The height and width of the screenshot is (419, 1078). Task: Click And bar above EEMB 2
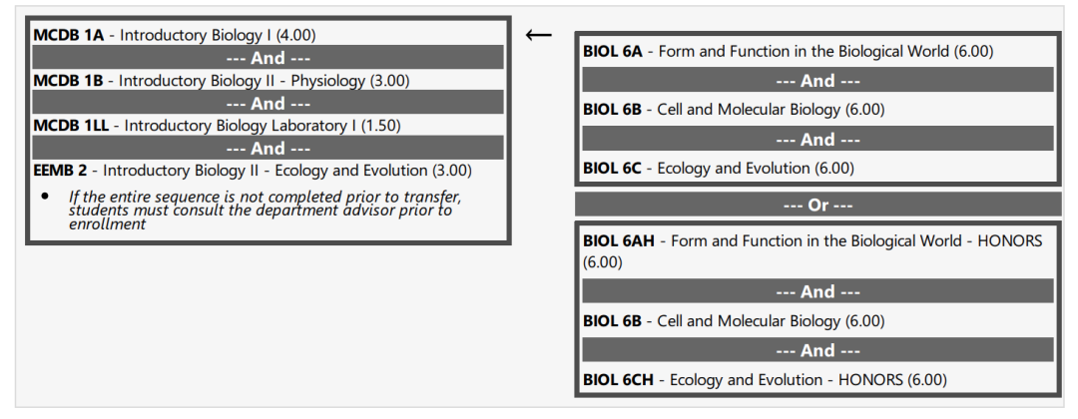coord(269,148)
